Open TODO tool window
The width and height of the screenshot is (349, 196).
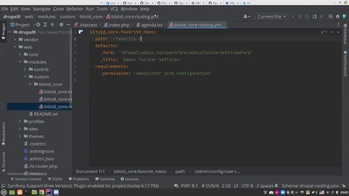[55, 179]
